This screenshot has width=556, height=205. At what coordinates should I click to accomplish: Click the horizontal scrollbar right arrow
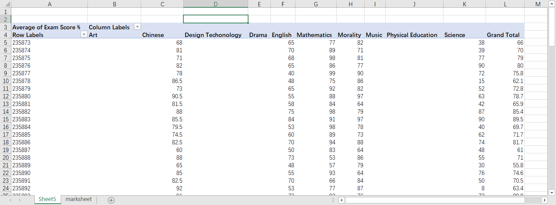[x=545, y=200]
